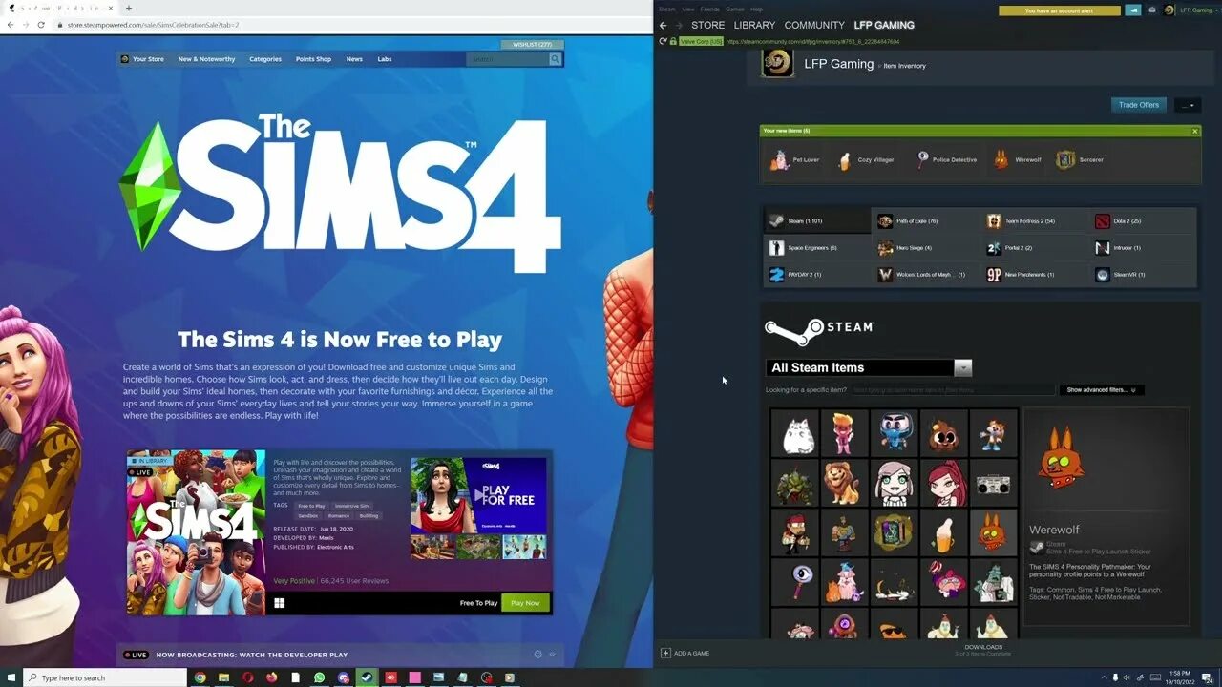Open Chrome from the Windows taskbar
The height and width of the screenshot is (687, 1222).
click(x=200, y=677)
